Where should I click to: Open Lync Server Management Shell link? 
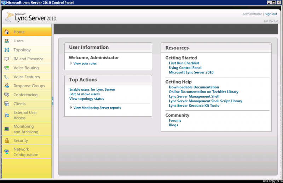(194, 97)
